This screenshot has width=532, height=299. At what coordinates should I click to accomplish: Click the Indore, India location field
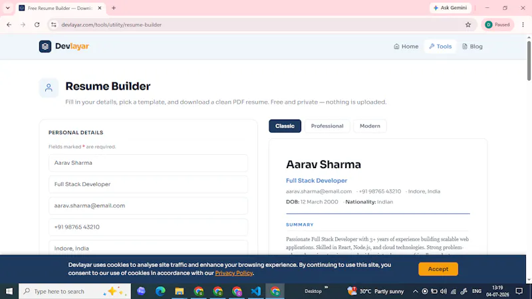[148, 248]
